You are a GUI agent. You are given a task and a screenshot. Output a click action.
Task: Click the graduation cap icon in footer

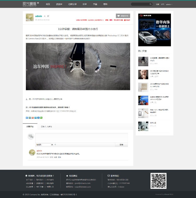26,176
